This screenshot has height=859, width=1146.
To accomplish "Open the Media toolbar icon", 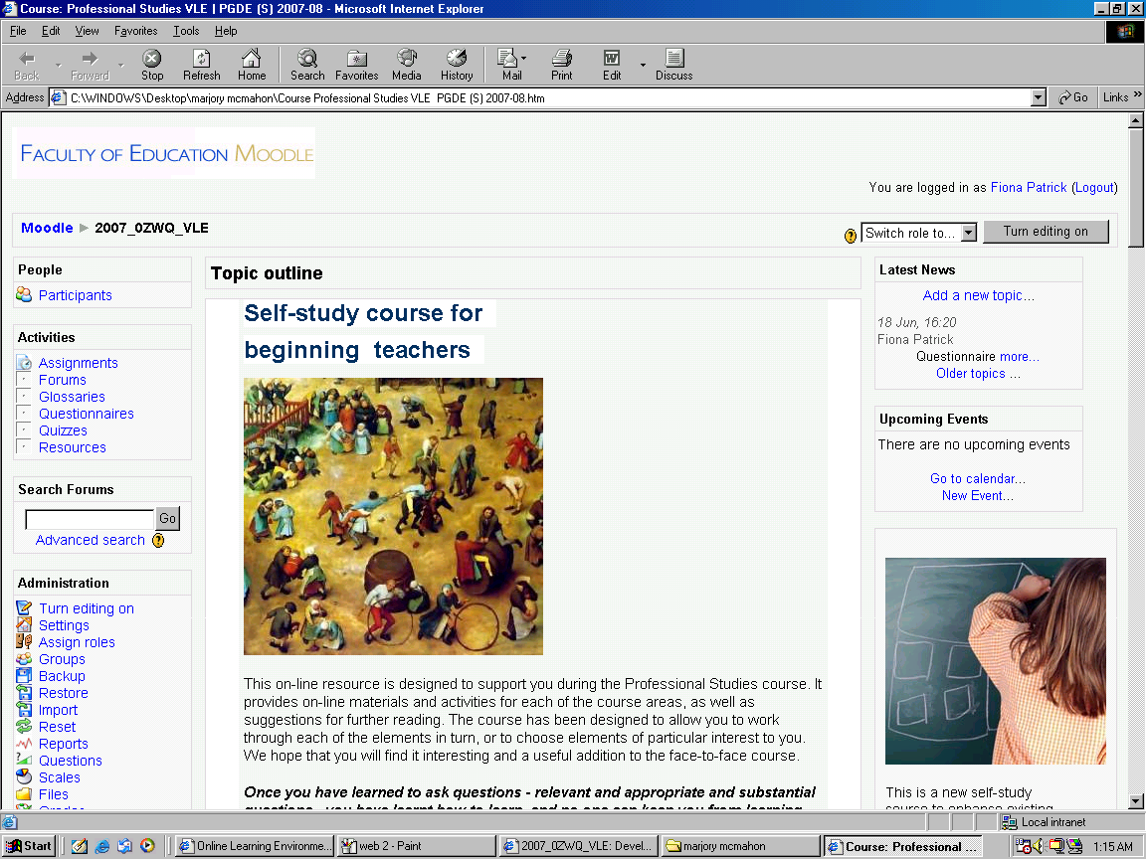I will click(406, 65).
